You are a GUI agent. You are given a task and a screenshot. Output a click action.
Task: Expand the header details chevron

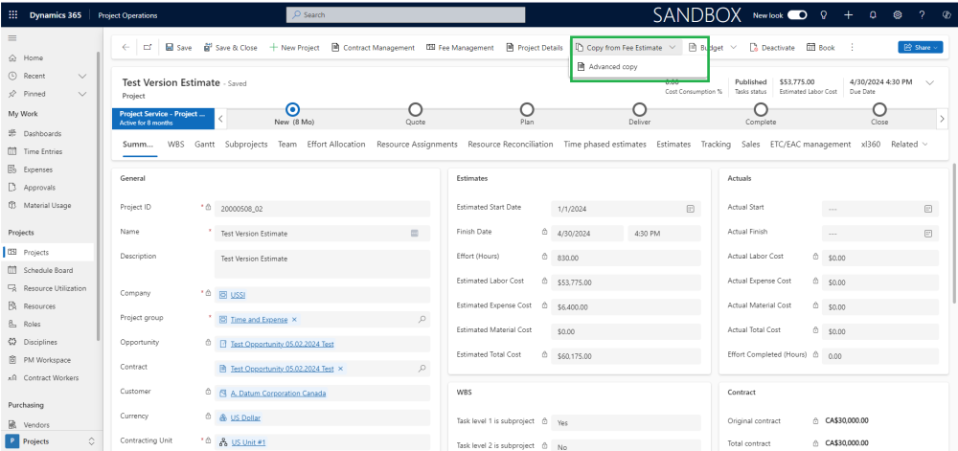930,82
